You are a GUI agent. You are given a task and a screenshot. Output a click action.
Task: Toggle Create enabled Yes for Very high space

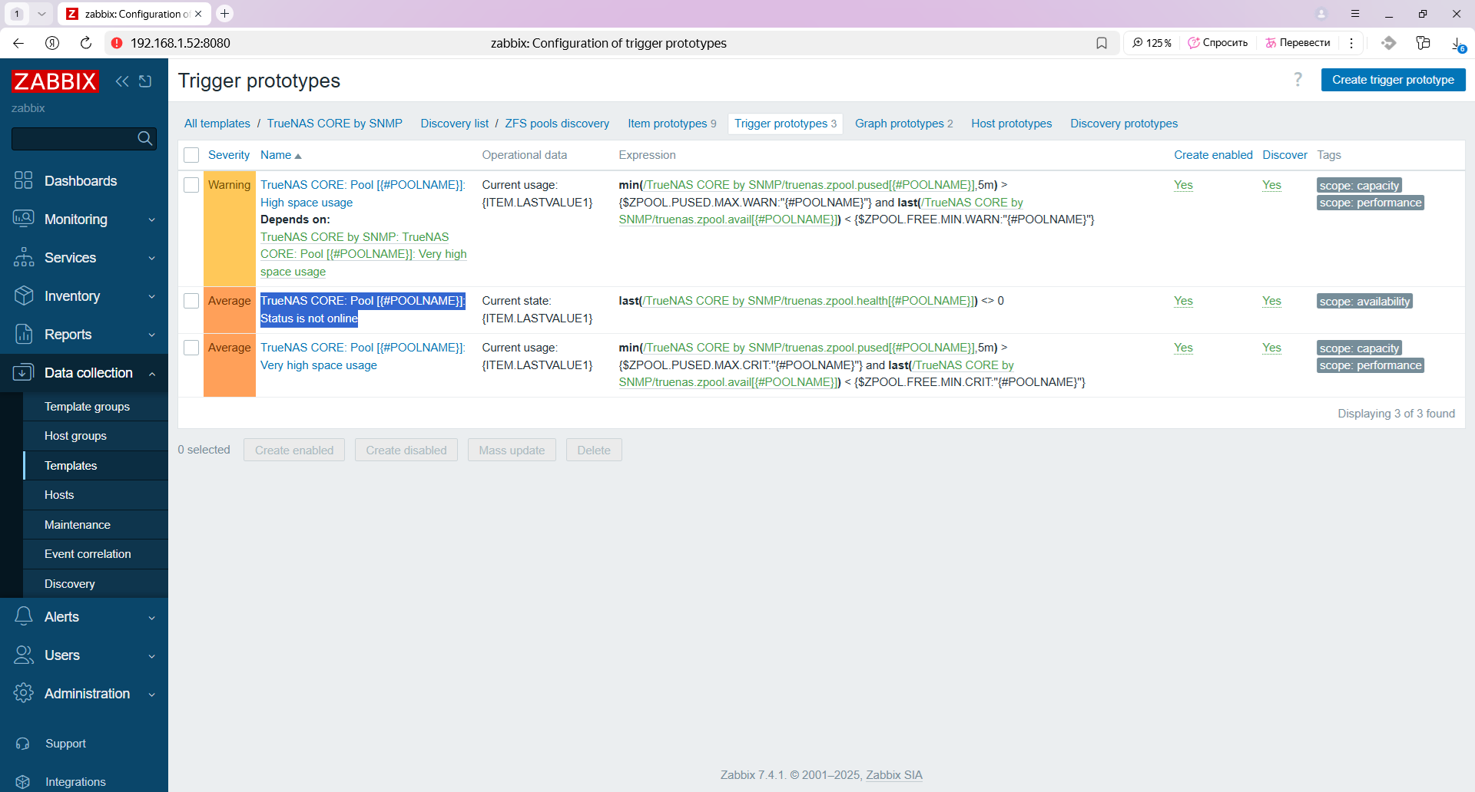(1183, 348)
